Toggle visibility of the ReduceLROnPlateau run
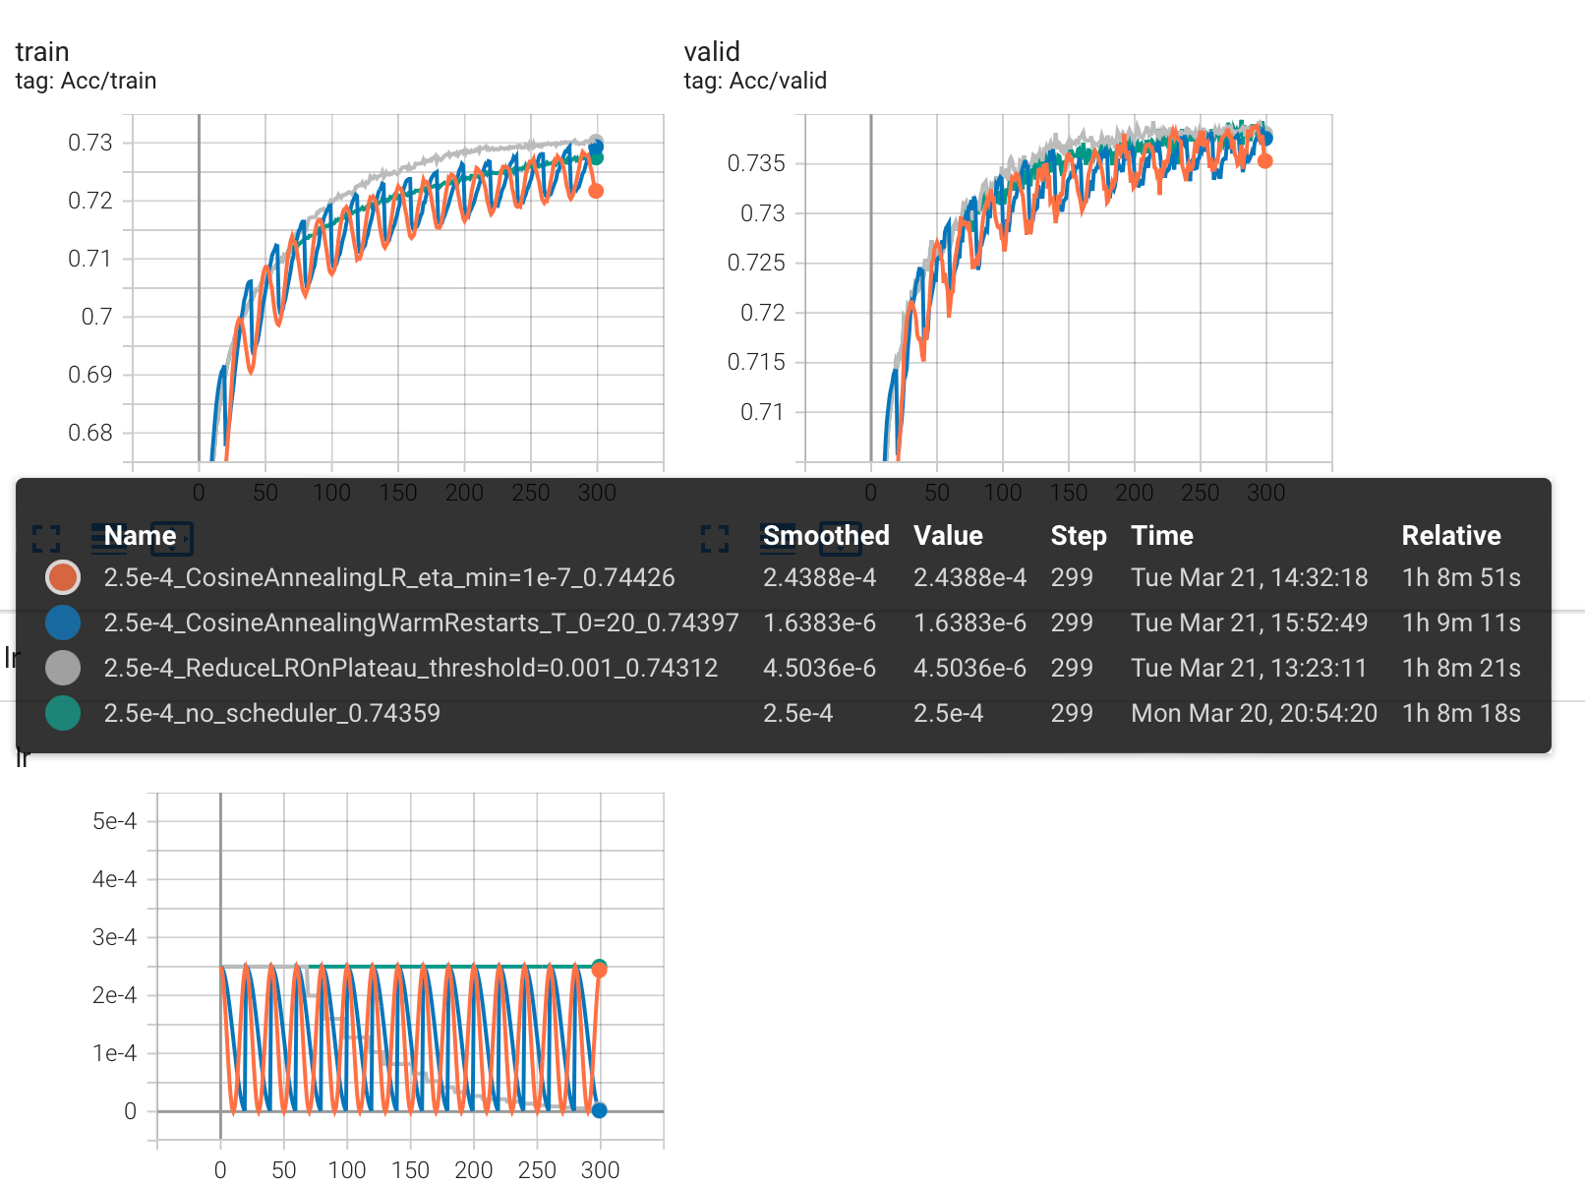This screenshot has width=1585, height=1186. [x=61, y=668]
